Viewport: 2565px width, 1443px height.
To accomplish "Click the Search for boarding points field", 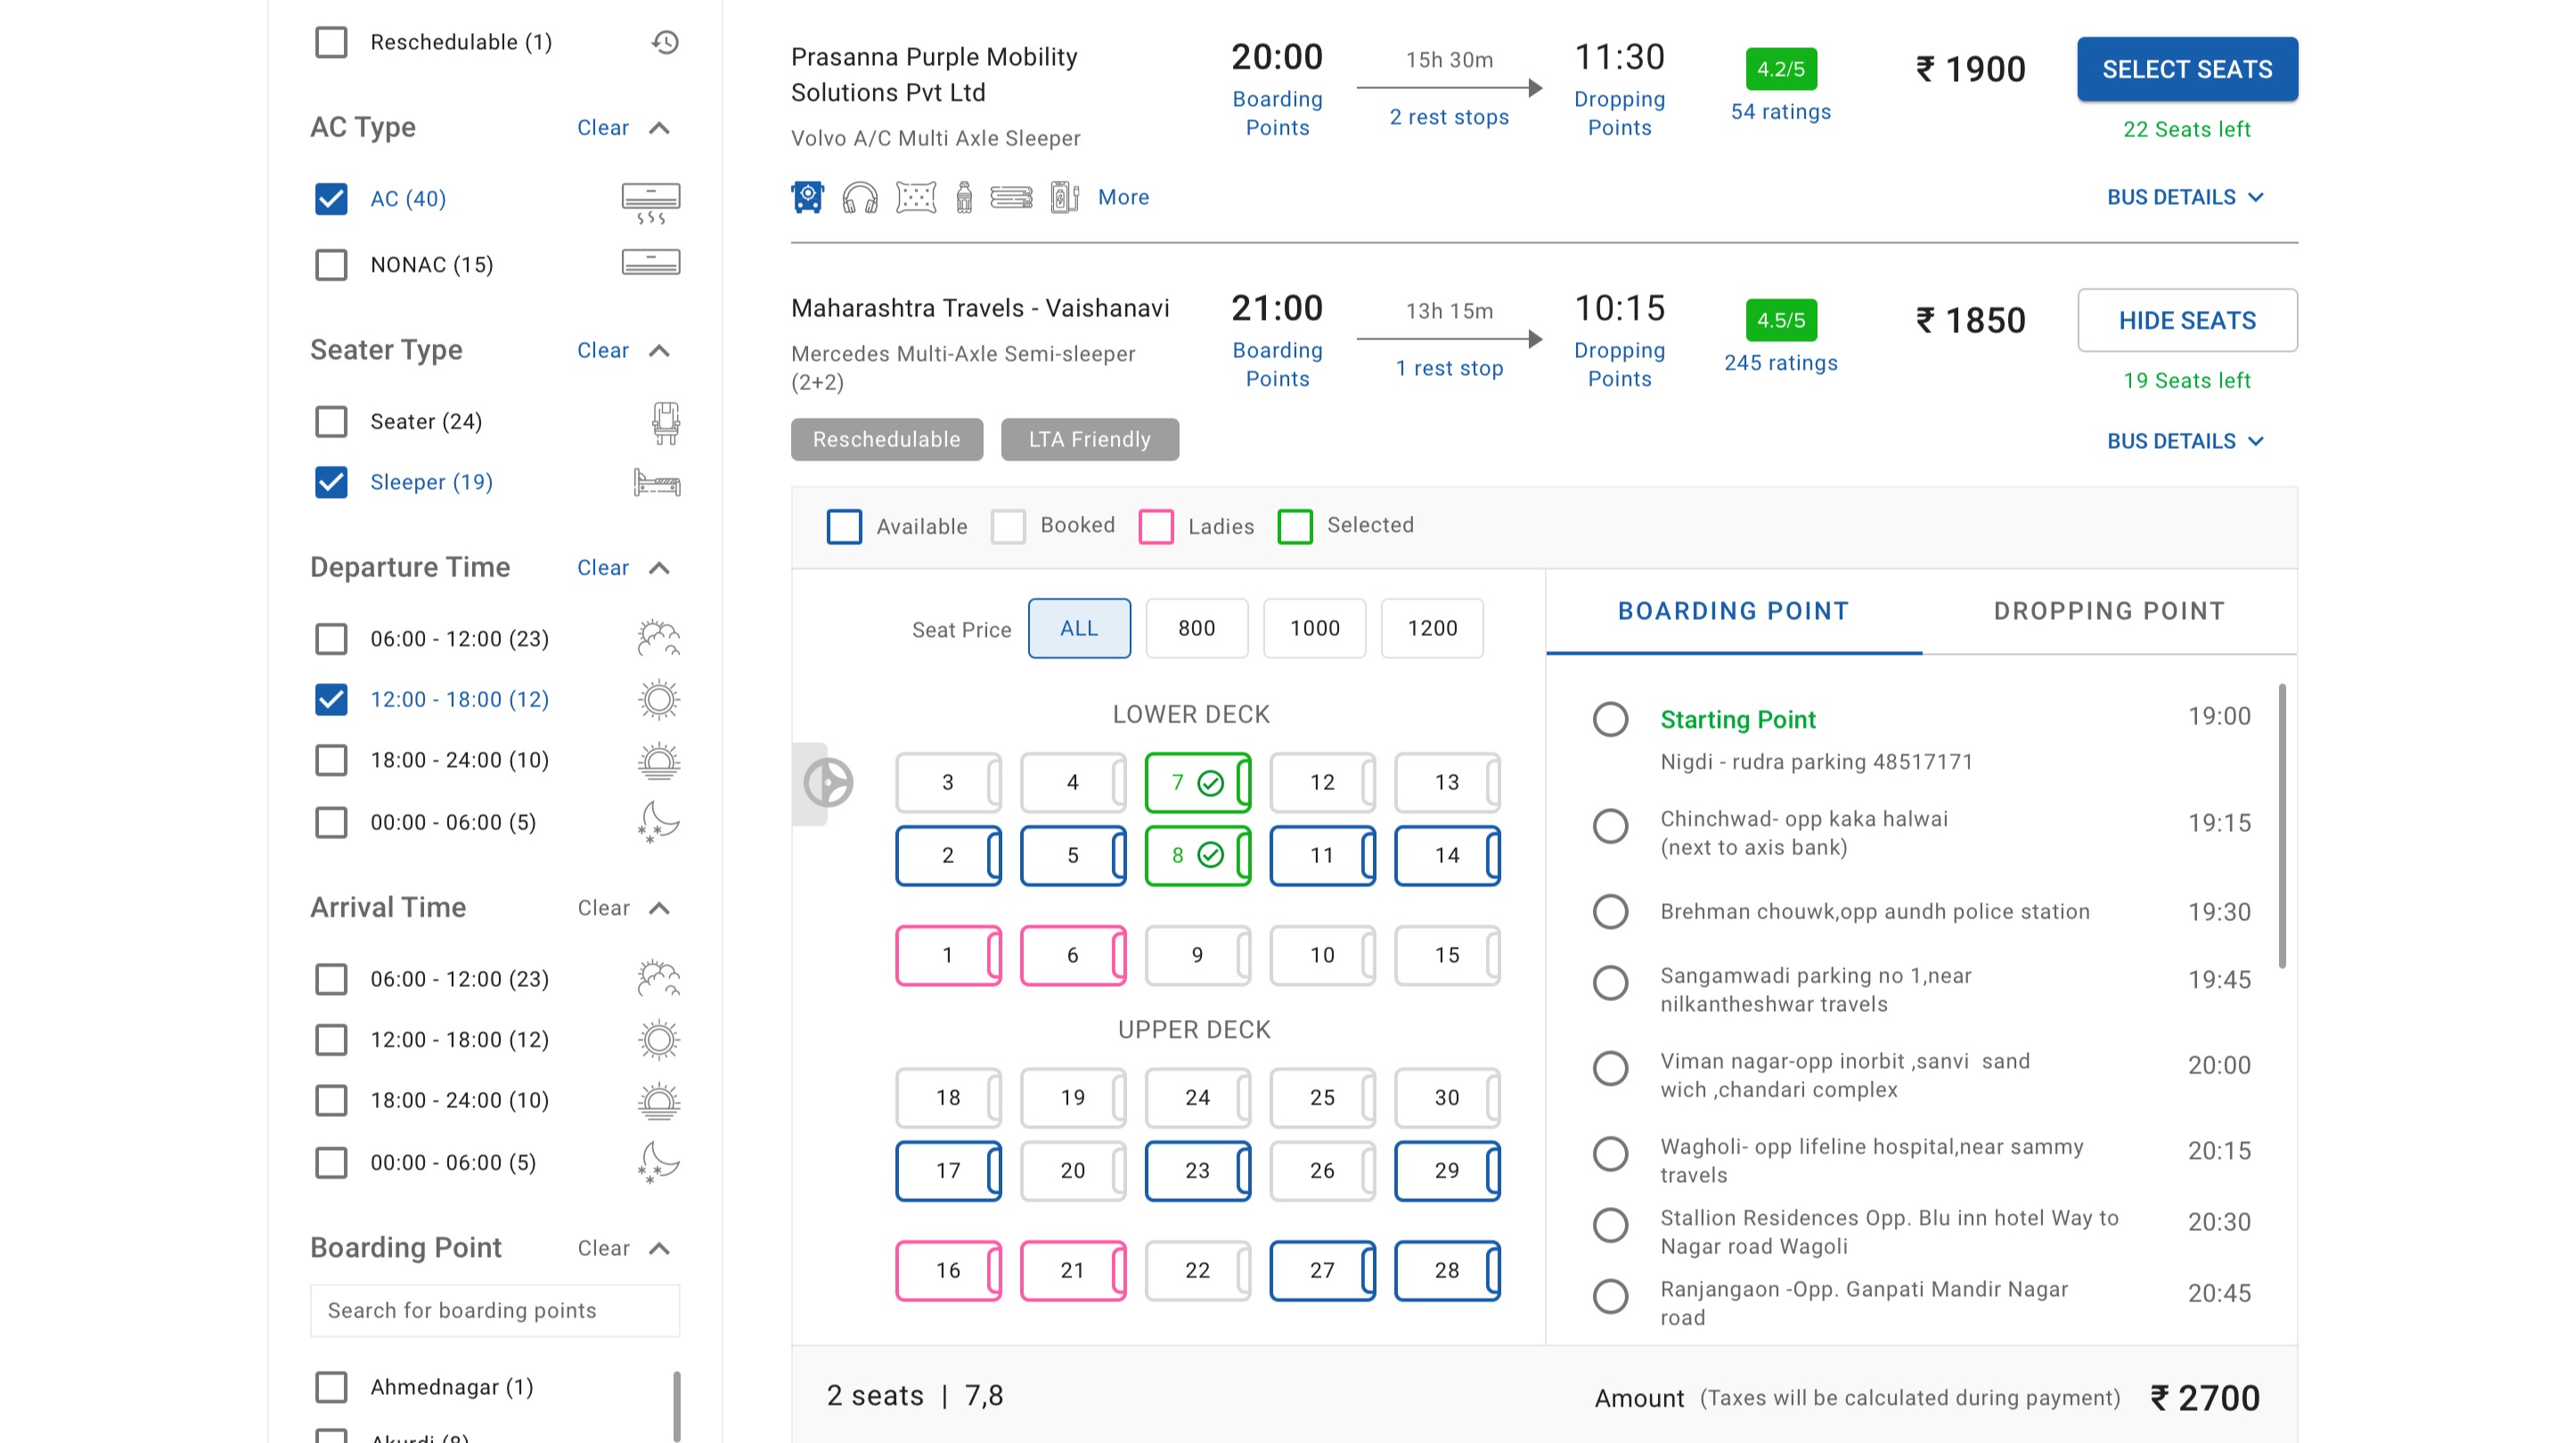I will (494, 1310).
